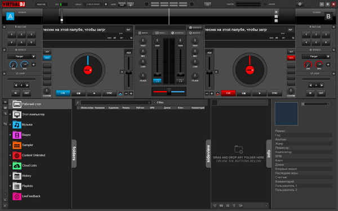
Task: Click the favorites star icon in sidebar
Action: (x=5, y=102)
